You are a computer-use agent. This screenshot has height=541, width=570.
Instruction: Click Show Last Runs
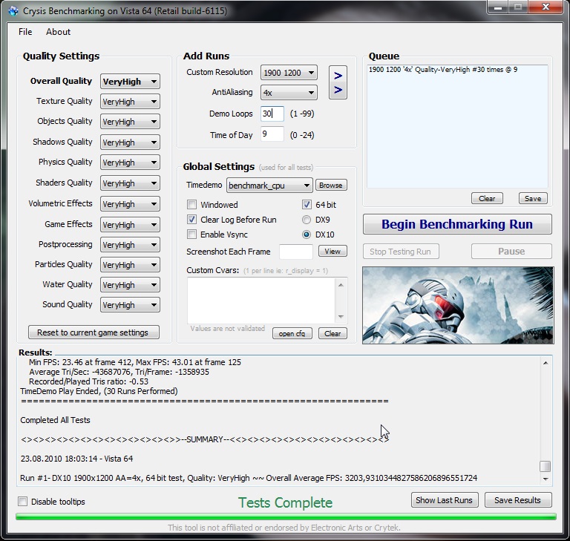coord(445,500)
